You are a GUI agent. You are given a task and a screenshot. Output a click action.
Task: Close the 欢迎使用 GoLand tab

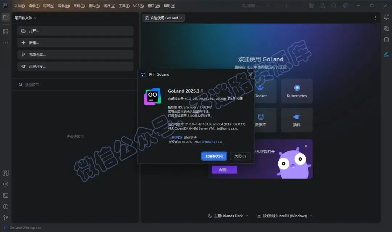[x=181, y=18]
